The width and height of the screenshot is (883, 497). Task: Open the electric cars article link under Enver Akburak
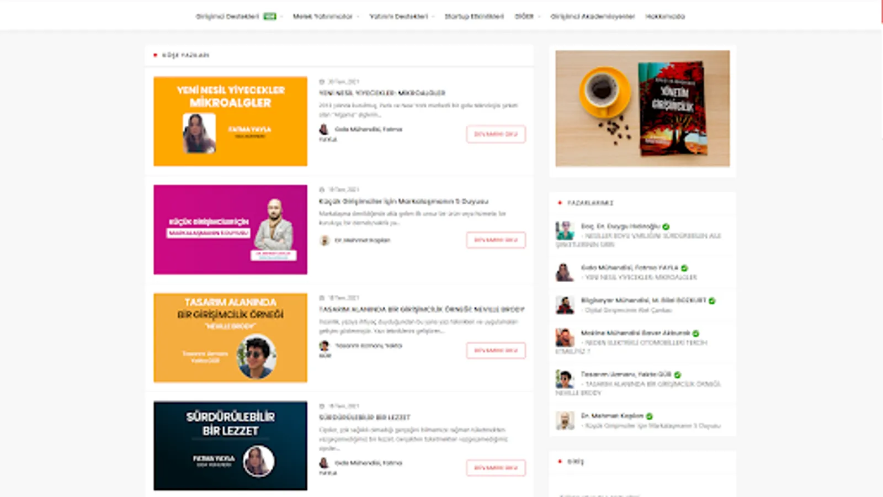point(632,347)
